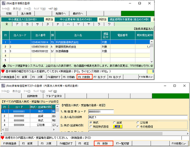Choose the 出資 radio button
Image resolution: width=190 pixels, height=147 pixels.
(114, 122)
